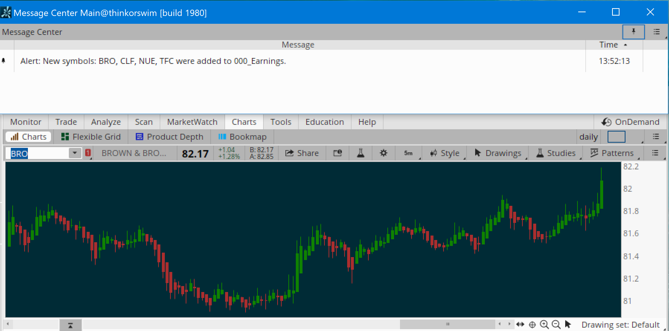Select the Charts main tab

(x=244, y=122)
